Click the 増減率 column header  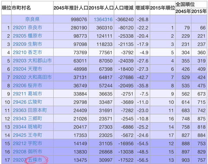143,8
